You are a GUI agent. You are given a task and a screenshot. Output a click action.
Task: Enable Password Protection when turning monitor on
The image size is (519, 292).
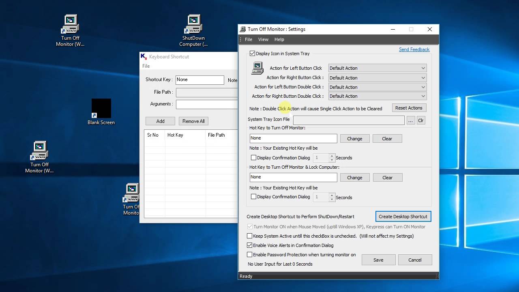(x=250, y=255)
